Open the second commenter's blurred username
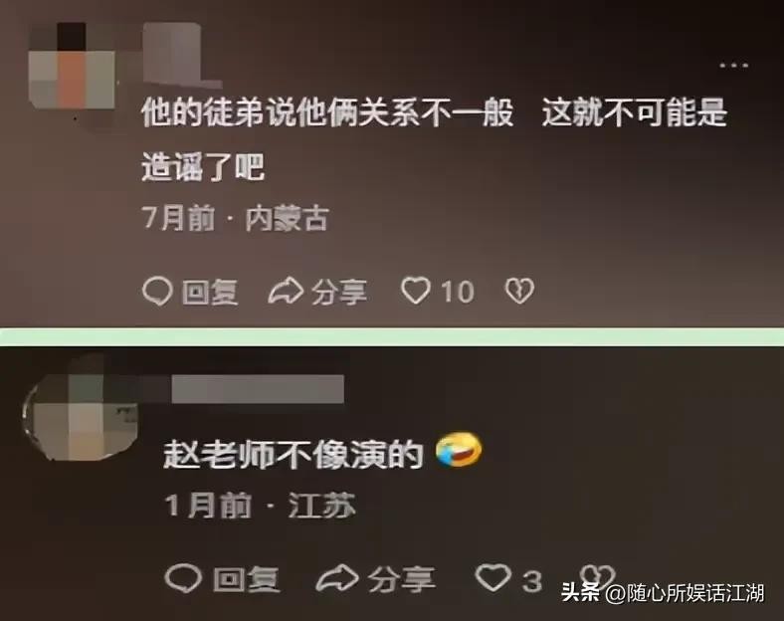This screenshot has width=784, height=621. tap(258, 389)
